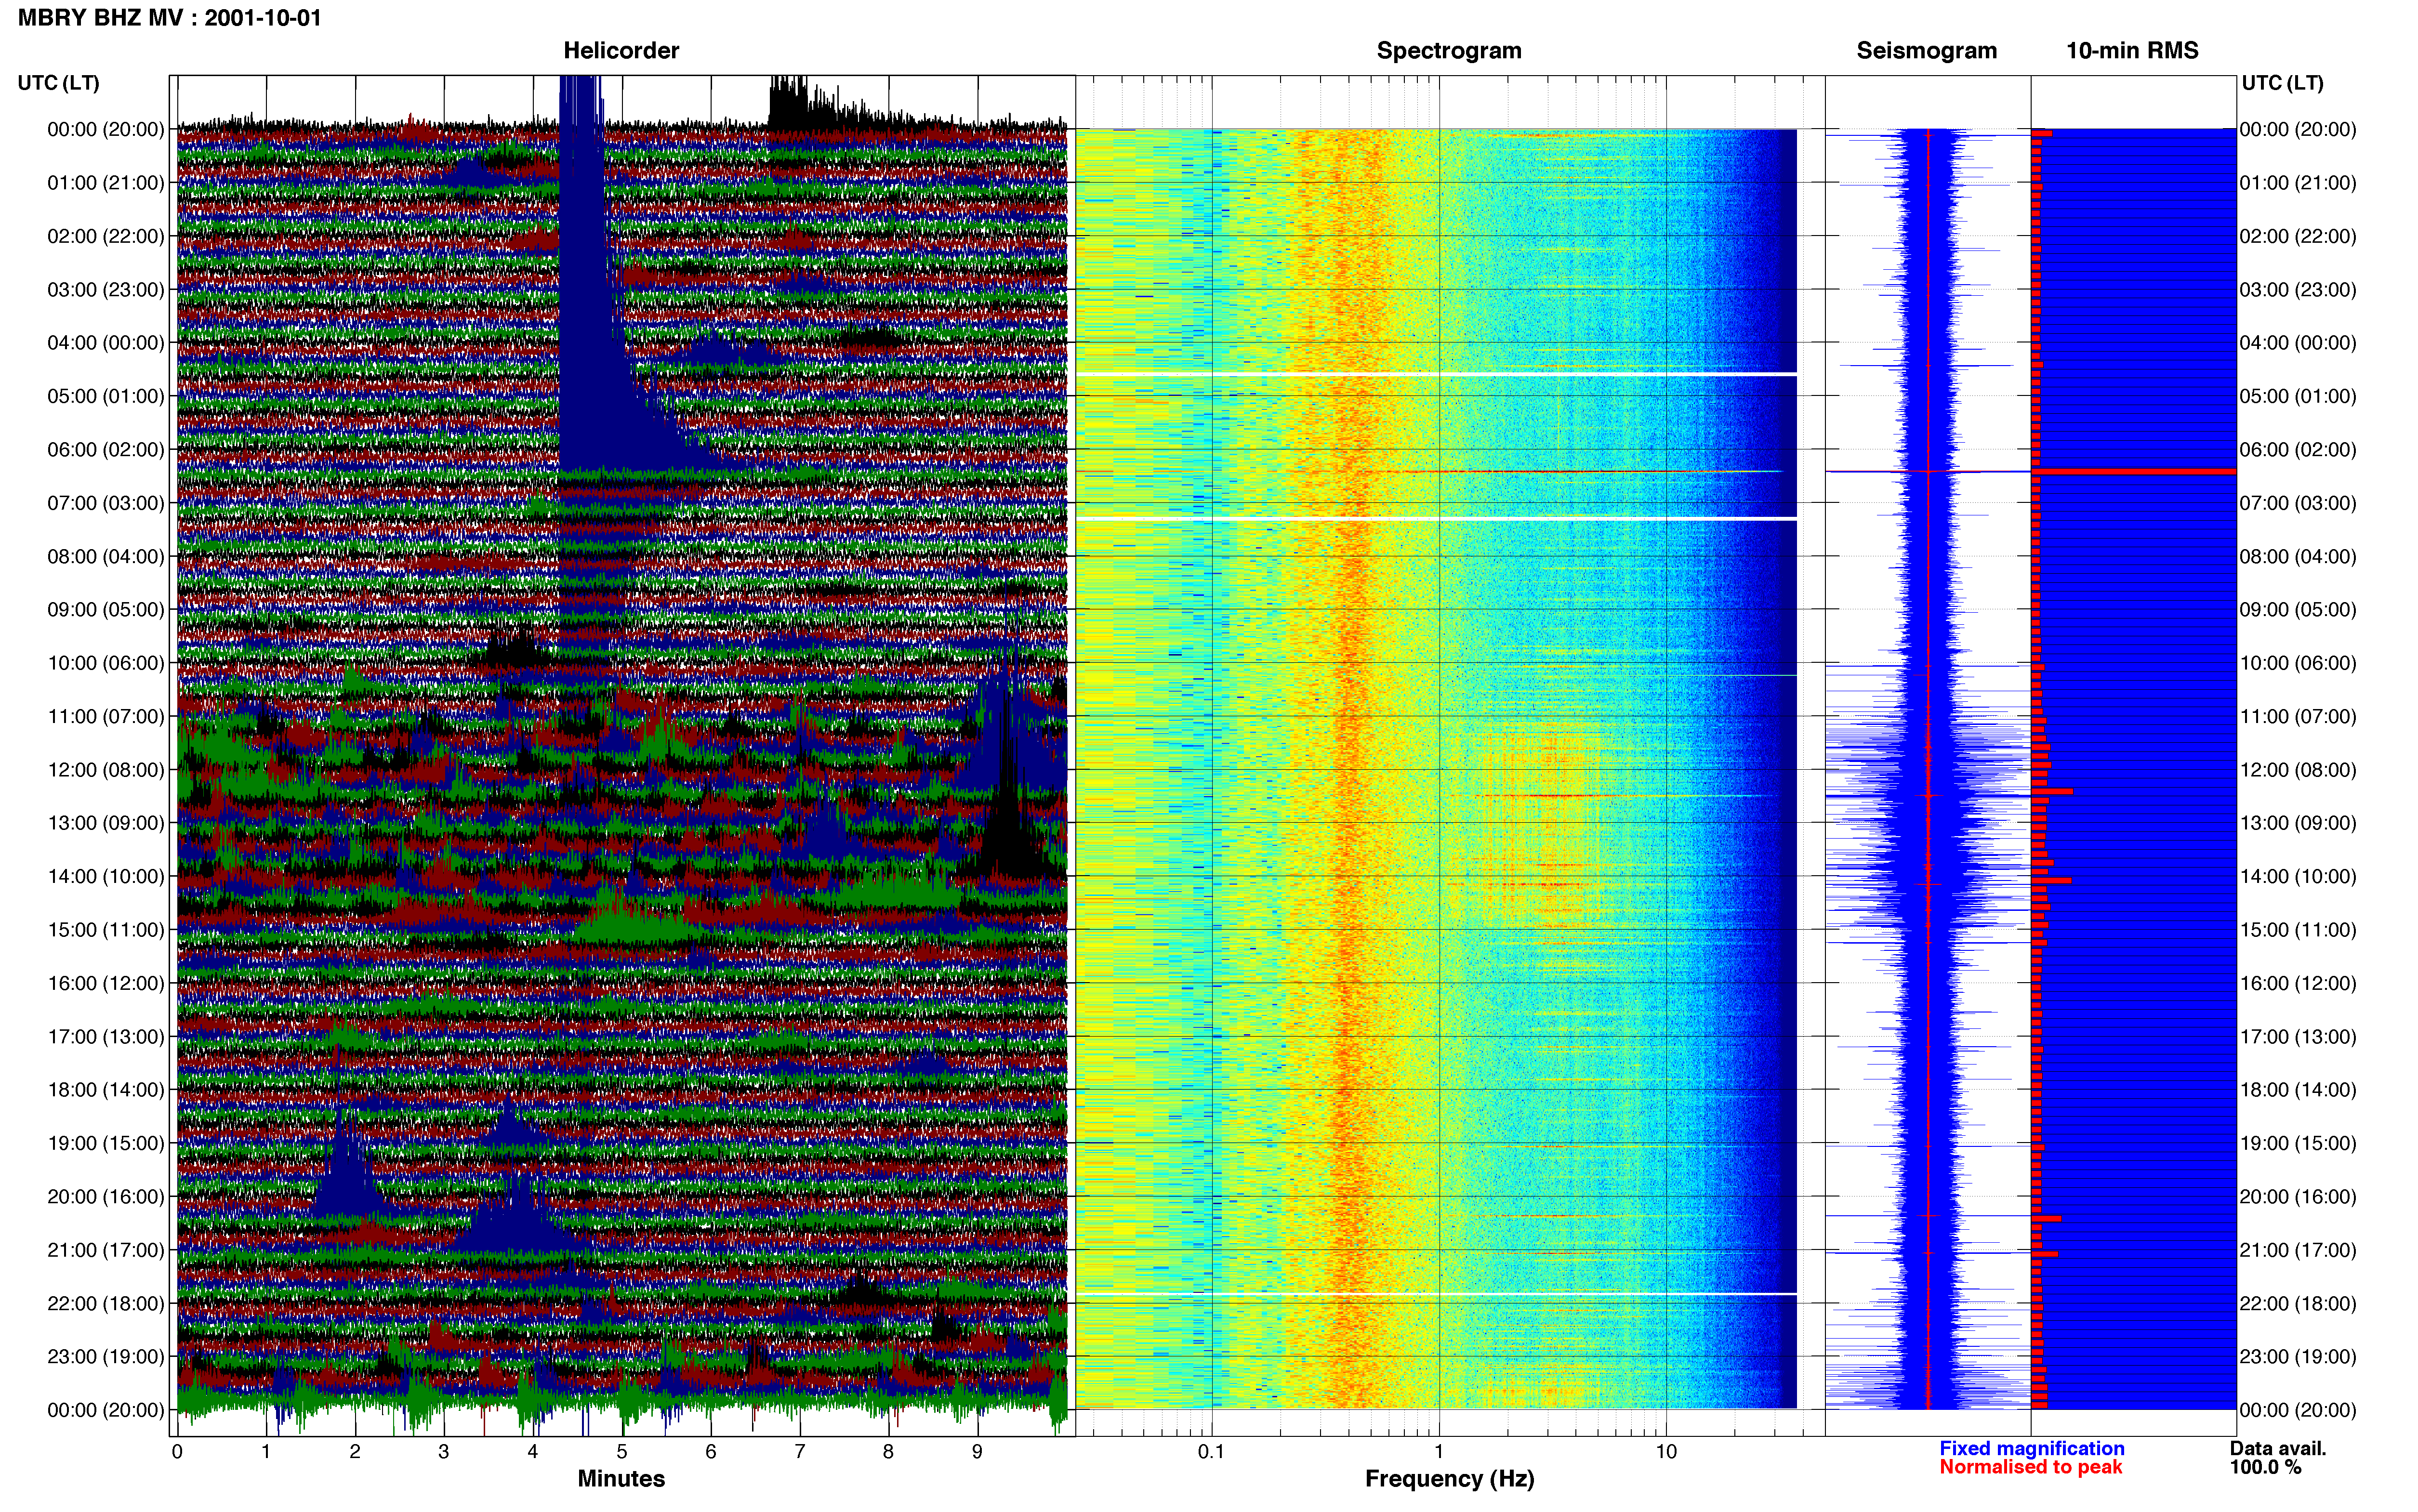Click left time label 21:00 (17:00)
The width and height of the screenshot is (2418, 1512).
[106, 1250]
